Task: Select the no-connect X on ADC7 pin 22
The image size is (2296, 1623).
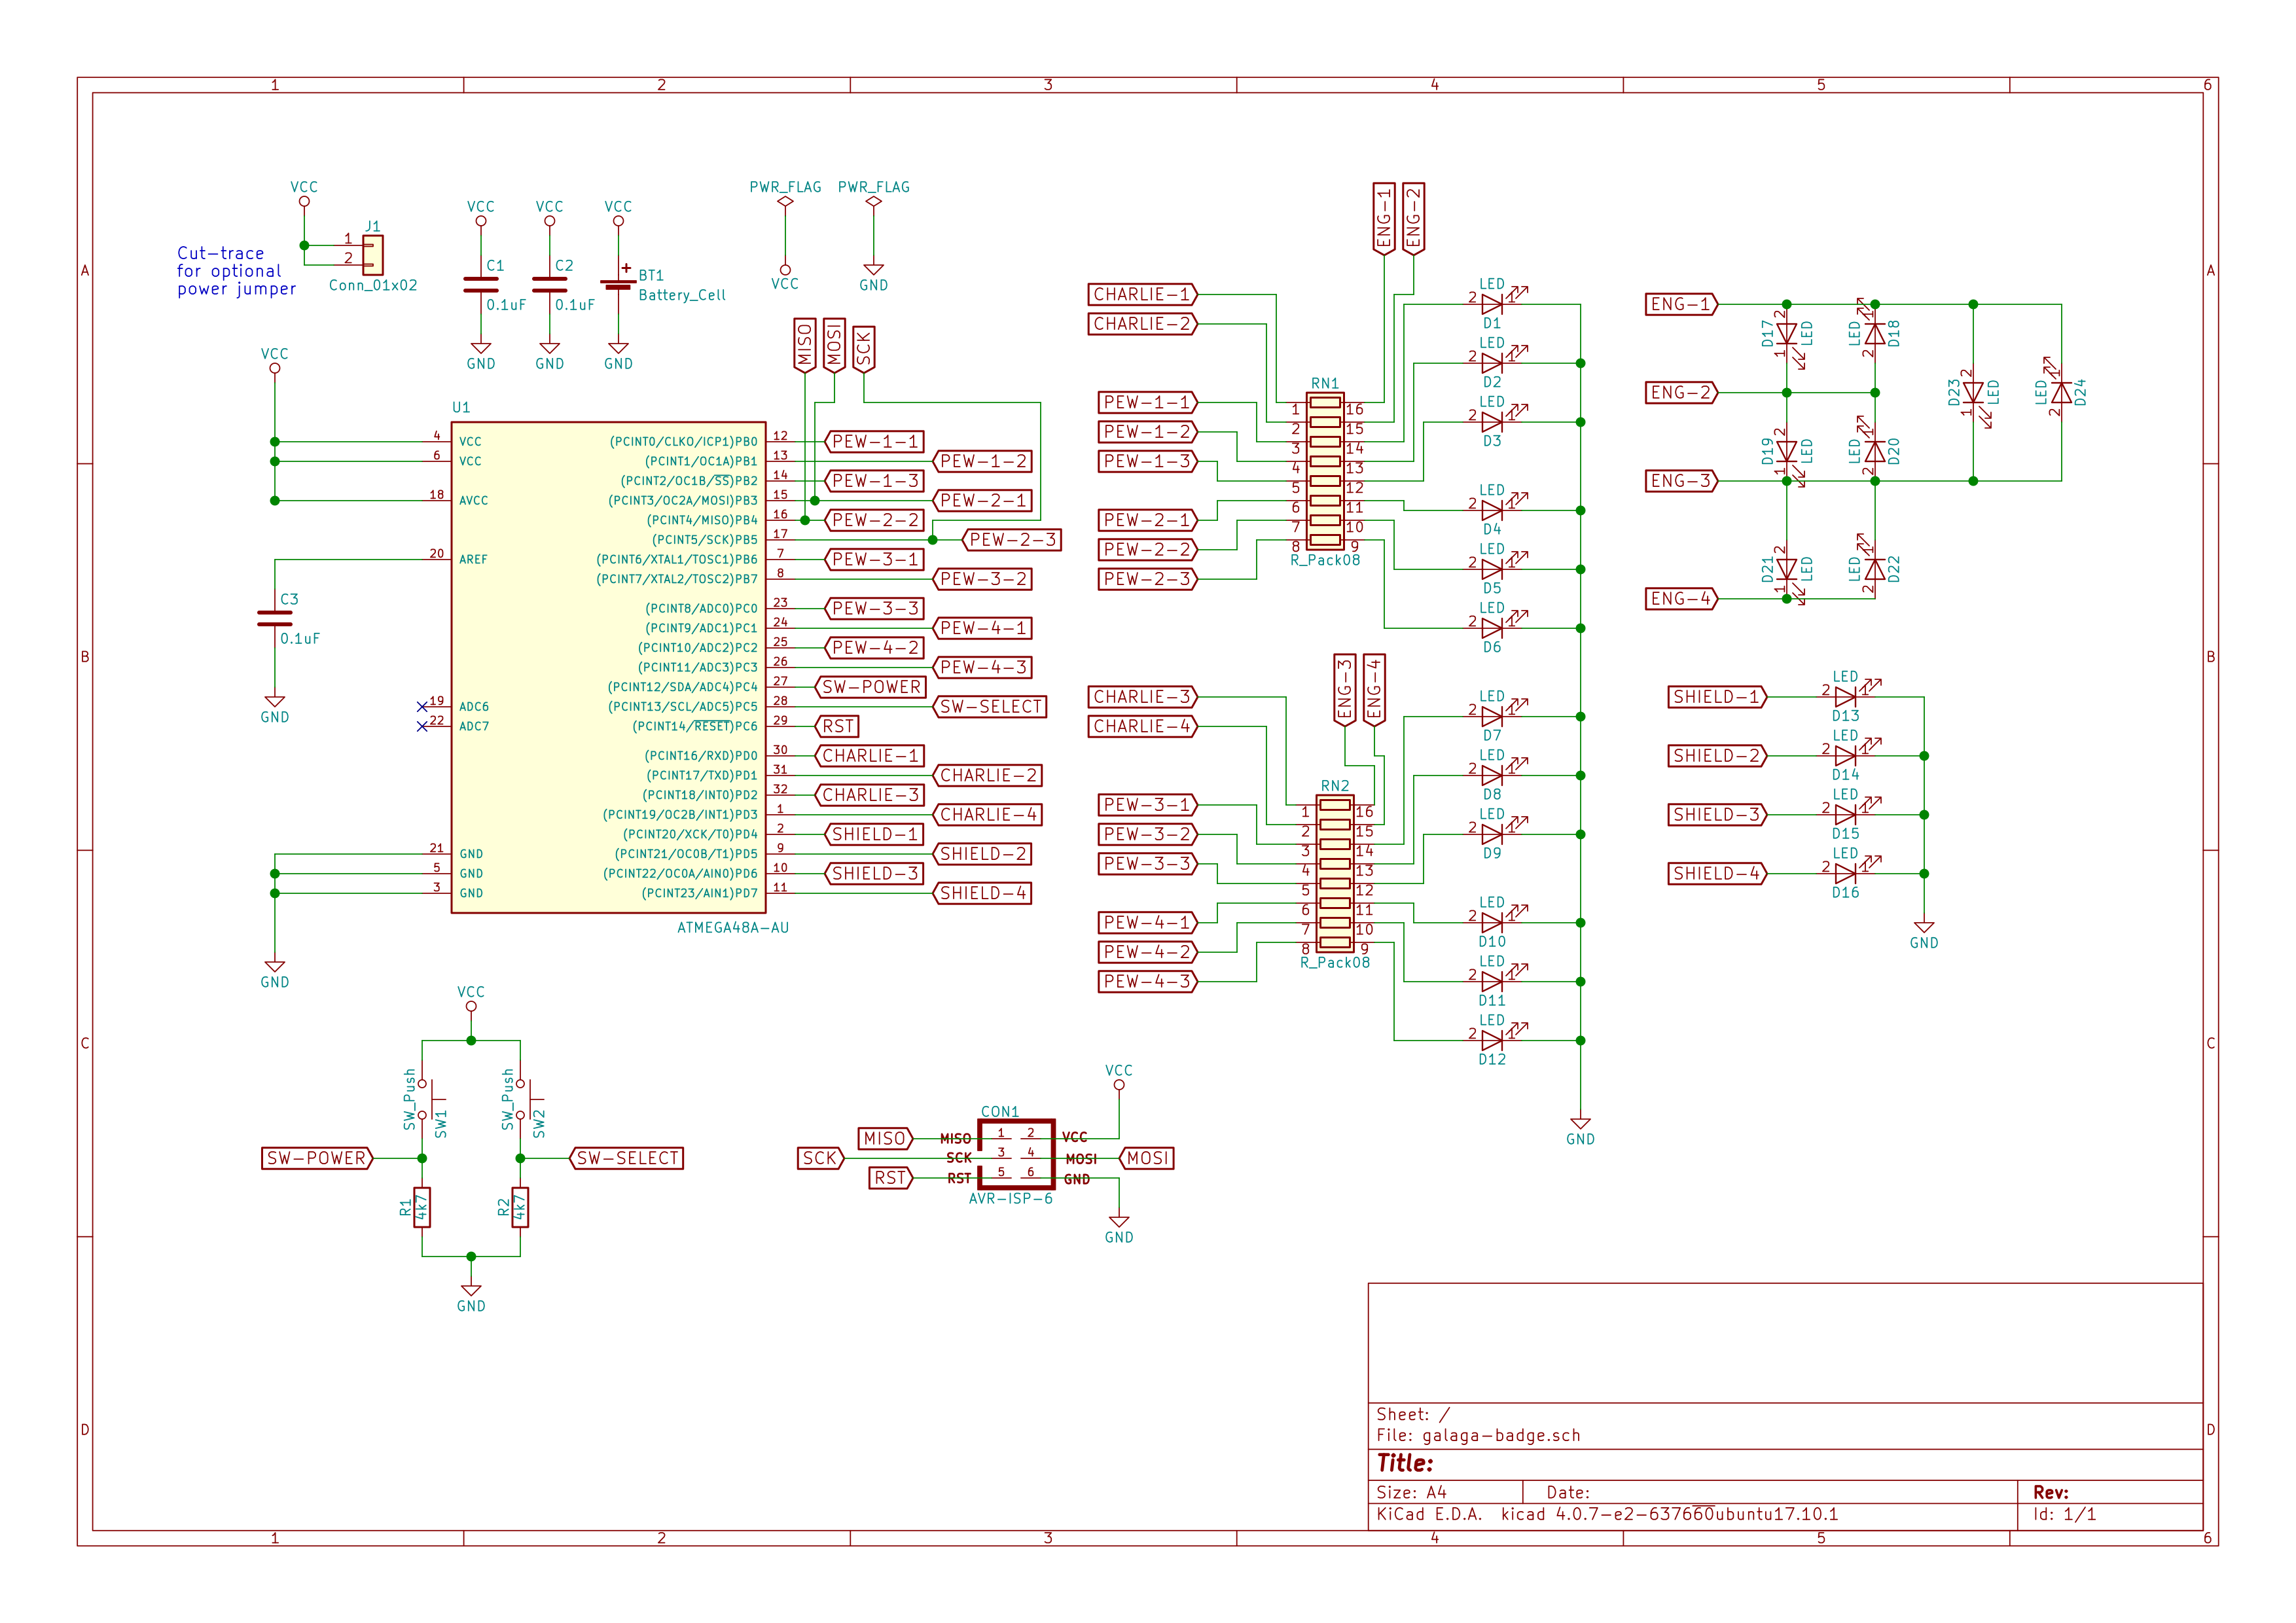Action: click(x=422, y=726)
